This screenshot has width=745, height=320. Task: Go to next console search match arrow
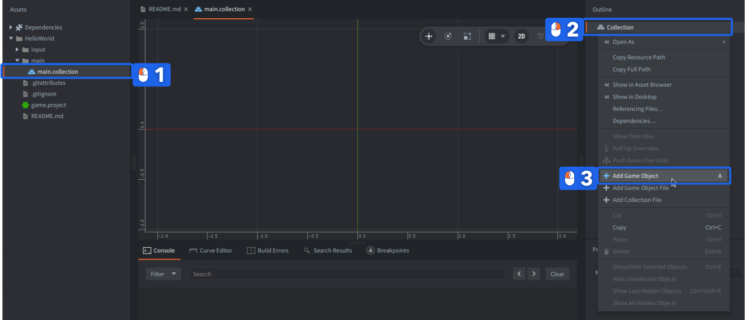pos(534,274)
